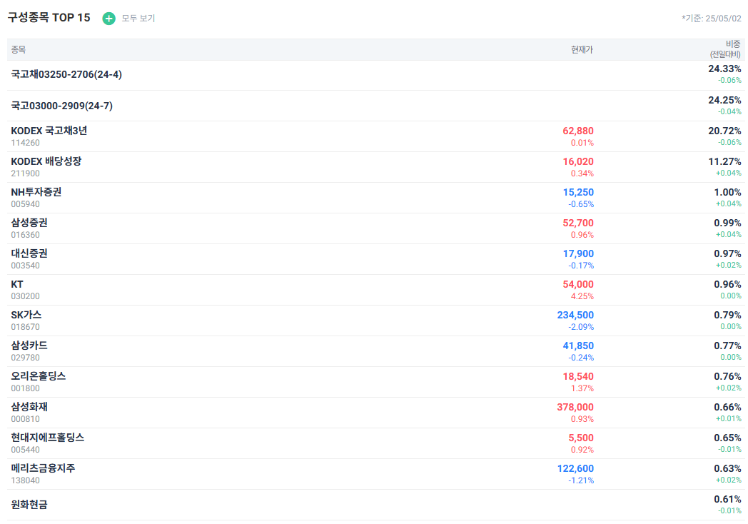This screenshot has height=524, width=748.
Task: Click the 종목 column header
Action: click(18, 50)
